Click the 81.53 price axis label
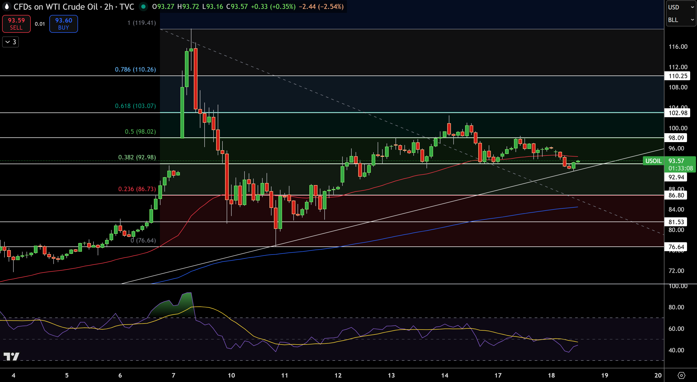This screenshot has width=697, height=382. click(676, 222)
